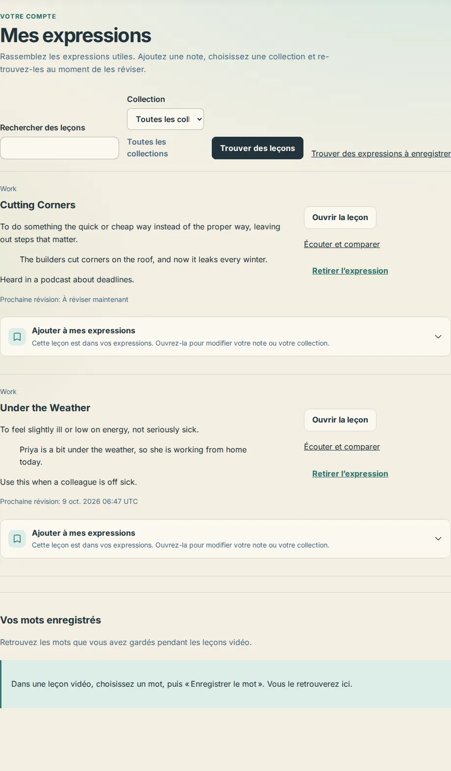Viewport: 451px width, 771px height.
Task: Click 'Prochaine révision: 9 oct. 2026 06:47 UTC'
Action: pos(69,501)
